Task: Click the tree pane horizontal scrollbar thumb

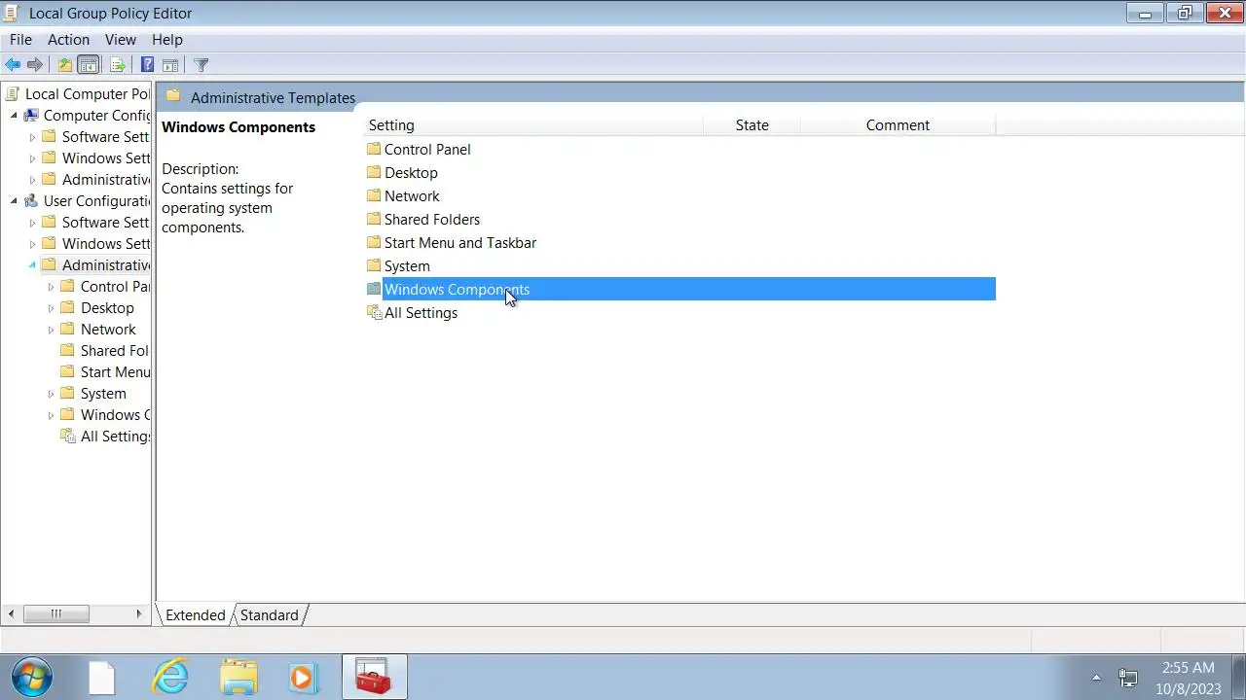Action: click(x=55, y=613)
